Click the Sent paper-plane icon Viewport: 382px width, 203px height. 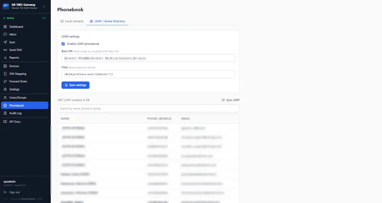pyautogui.click(x=5, y=42)
